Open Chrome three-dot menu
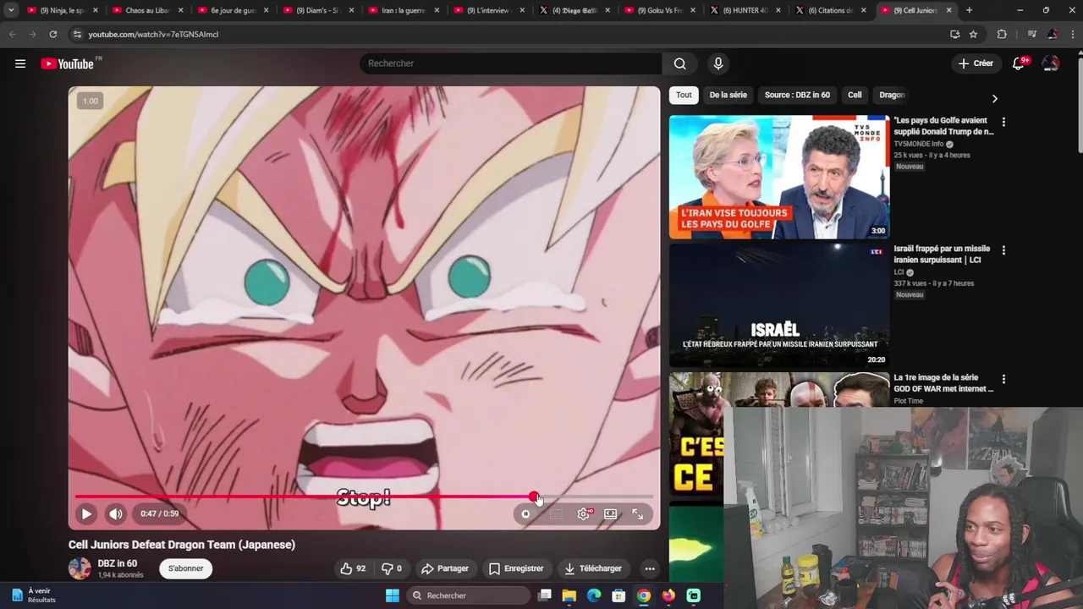The width and height of the screenshot is (1083, 609). pos(1072,34)
